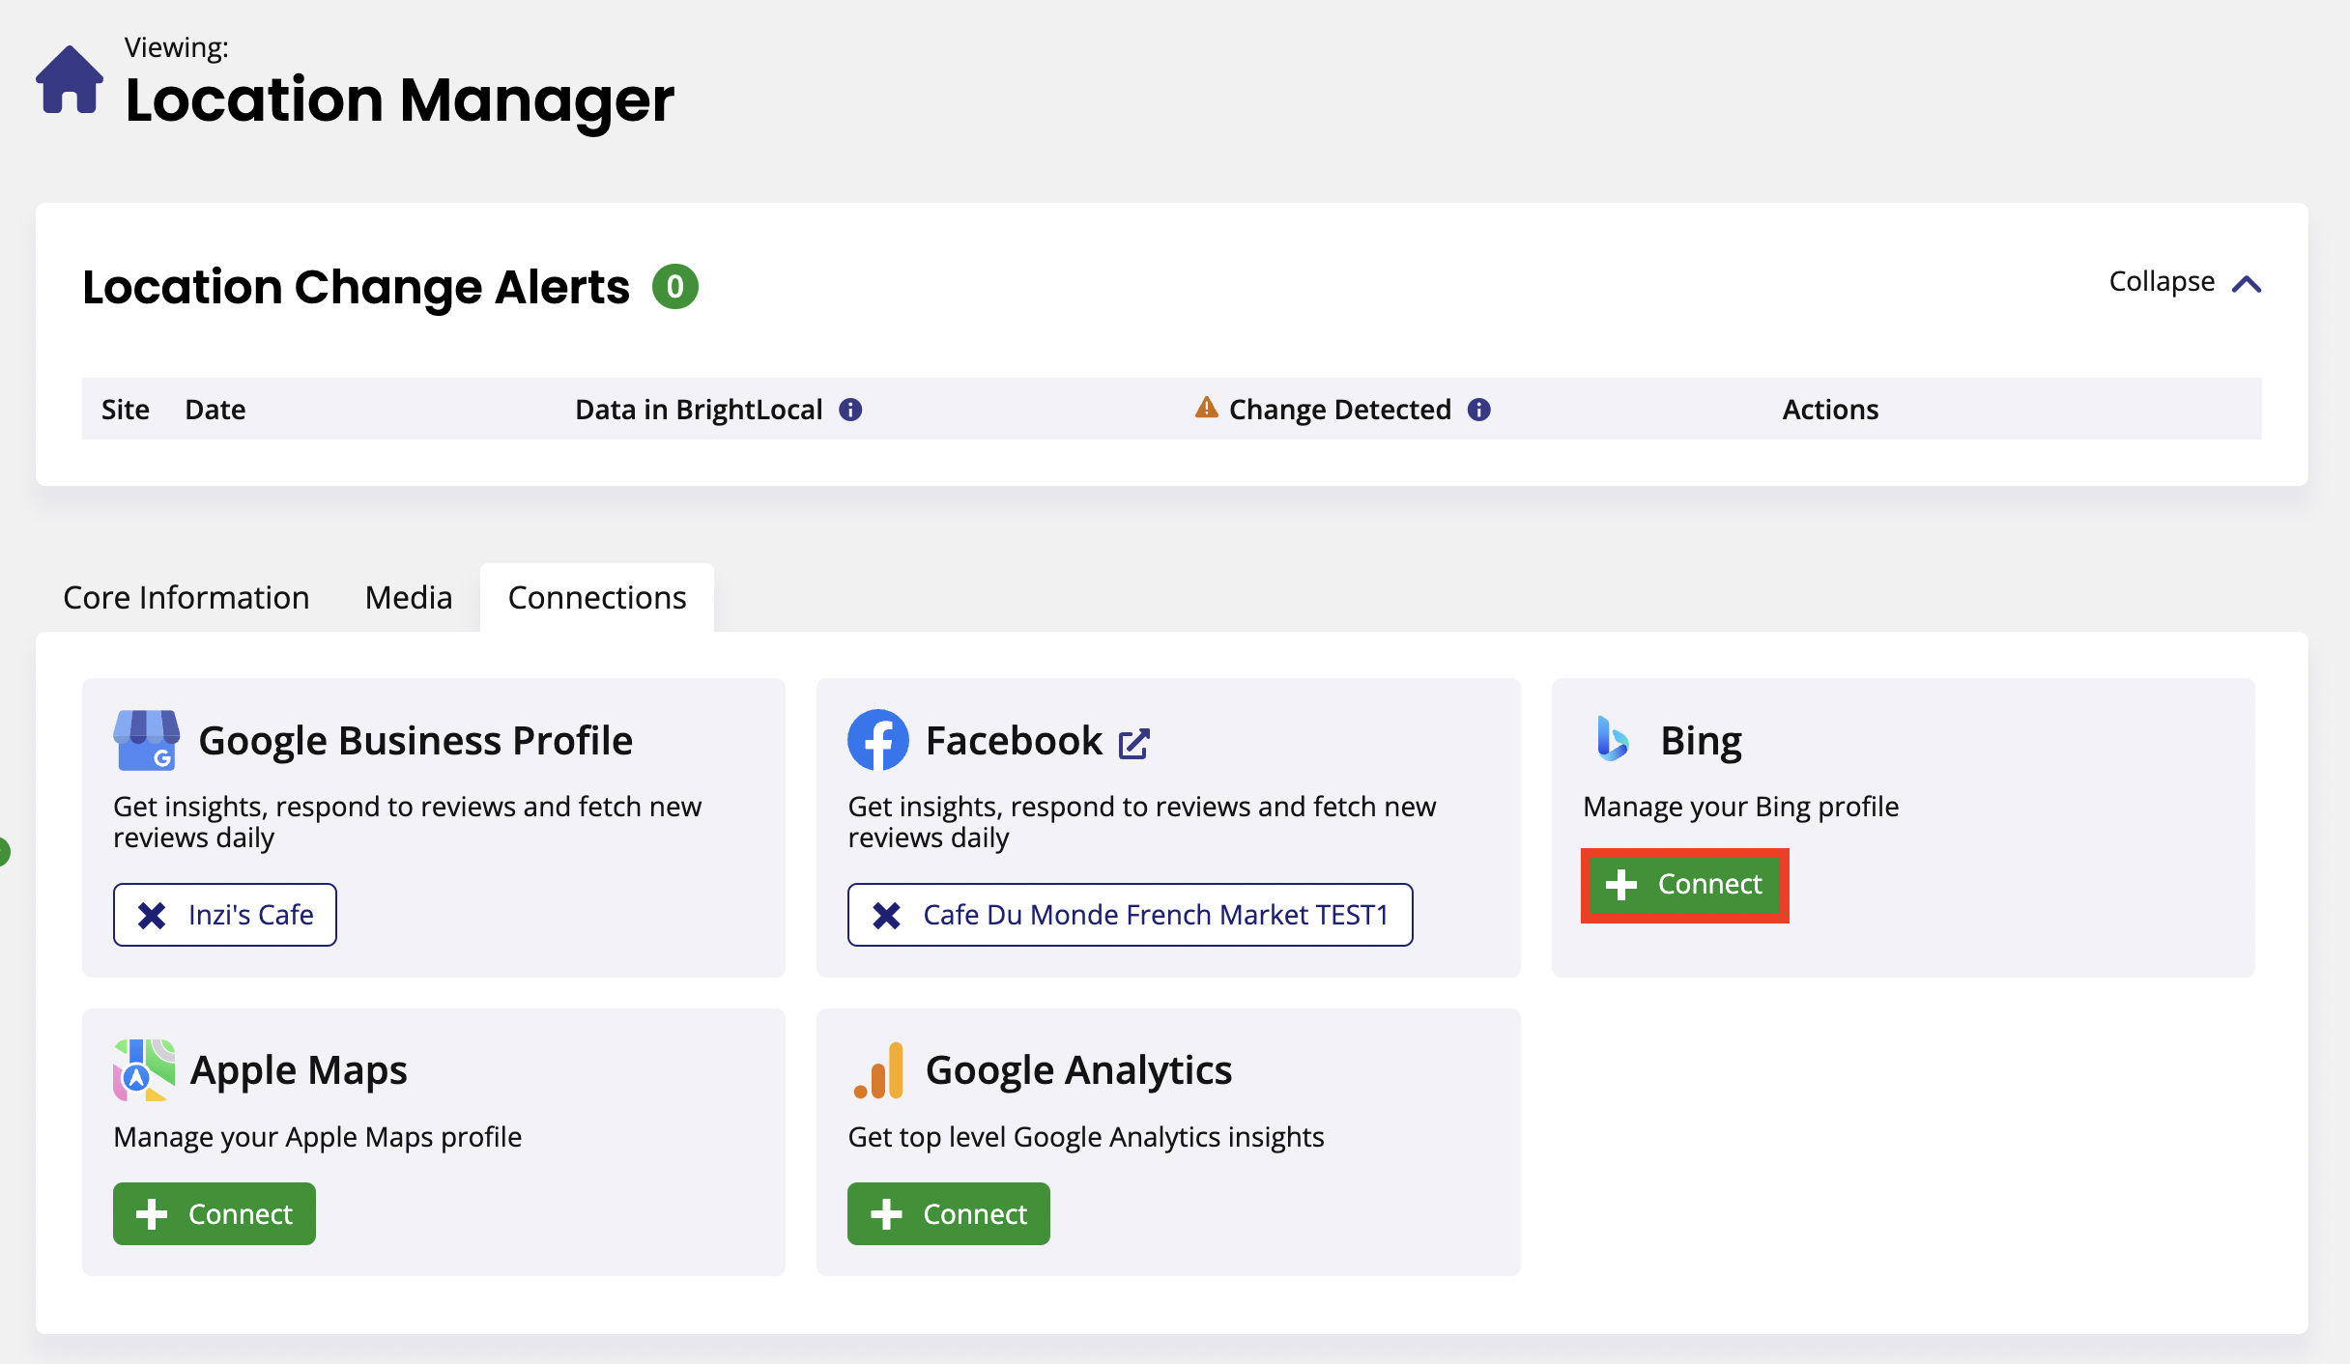Viewport: 2350px width, 1364px height.
Task: Click the Google Analytics heading text
Action: click(x=1078, y=1070)
